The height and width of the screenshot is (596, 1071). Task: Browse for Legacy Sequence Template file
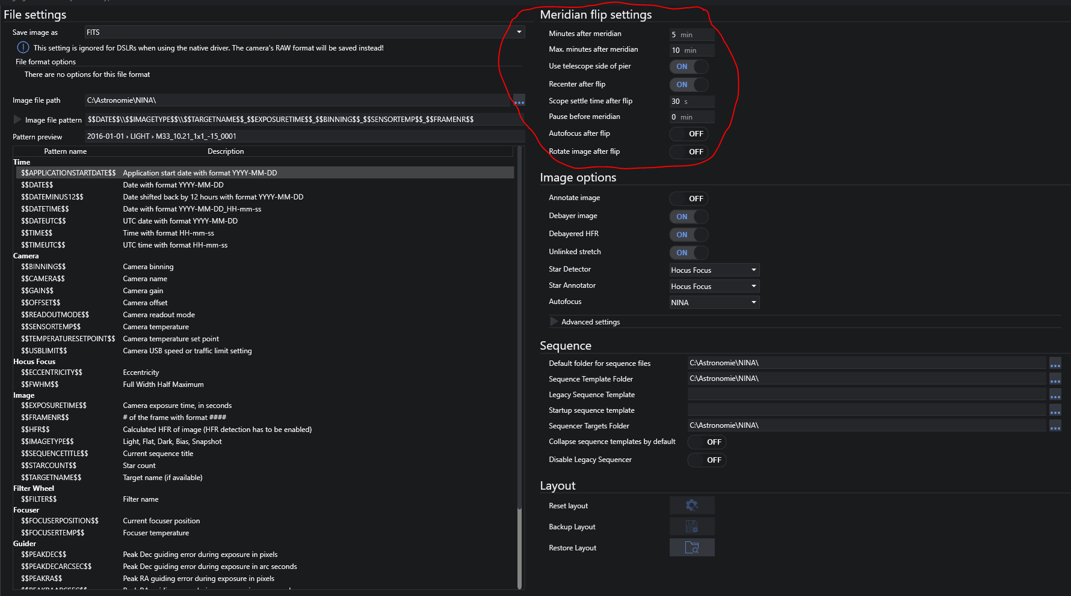tap(1055, 395)
